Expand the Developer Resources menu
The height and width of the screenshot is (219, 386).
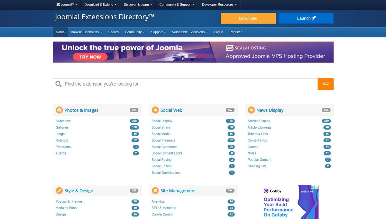tap(219, 4)
